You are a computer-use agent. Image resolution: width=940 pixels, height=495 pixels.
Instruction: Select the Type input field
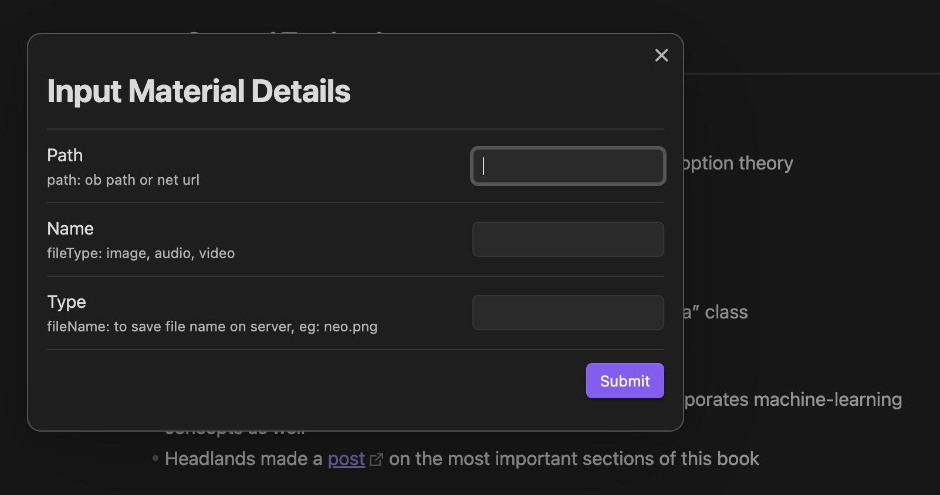coord(568,313)
